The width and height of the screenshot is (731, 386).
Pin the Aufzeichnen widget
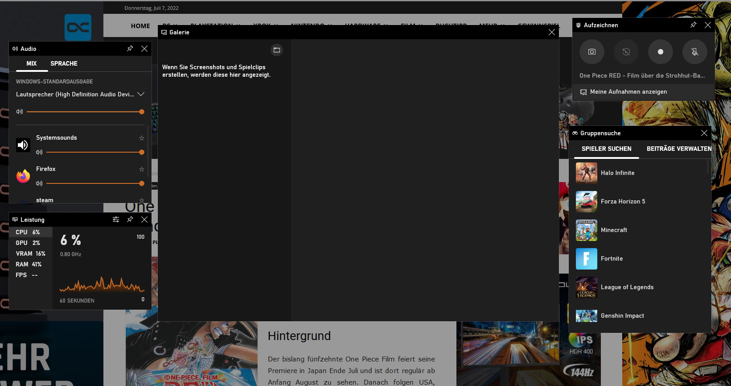[693, 25]
